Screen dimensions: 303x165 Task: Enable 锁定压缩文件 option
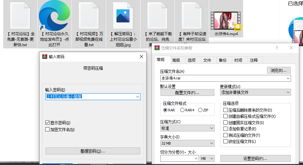click(x=225, y=141)
